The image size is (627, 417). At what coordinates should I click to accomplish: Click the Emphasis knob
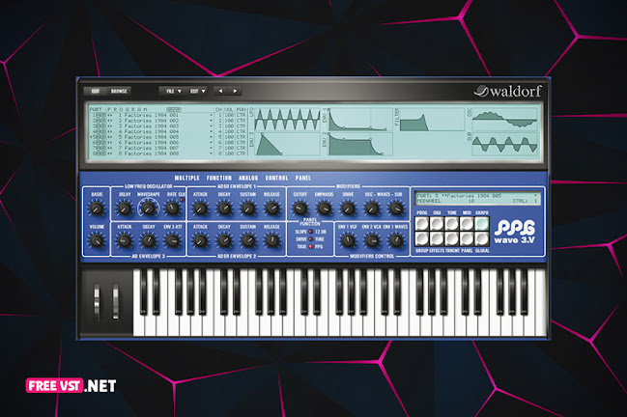pos(324,208)
